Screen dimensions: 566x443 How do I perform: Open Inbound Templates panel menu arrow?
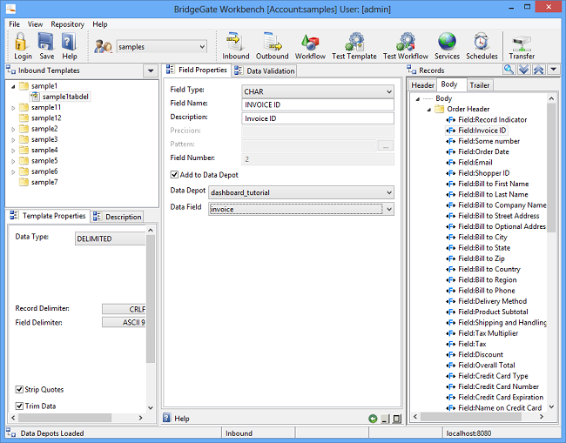[151, 70]
